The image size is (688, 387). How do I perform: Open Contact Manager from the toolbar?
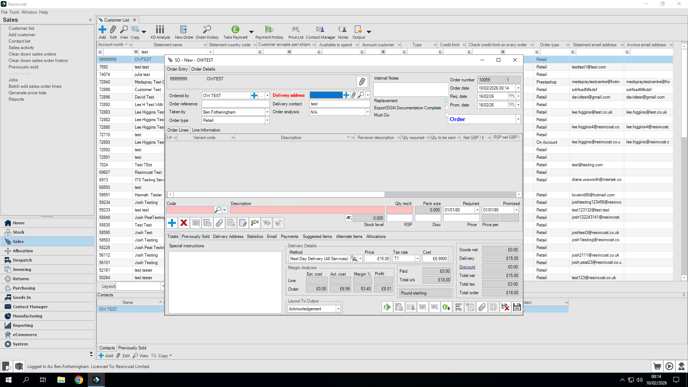(x=320, y=30)
